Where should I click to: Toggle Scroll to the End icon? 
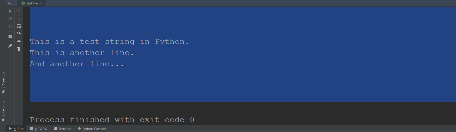19,34
